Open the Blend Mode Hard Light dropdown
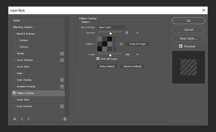Image resolution: width=216 pixels, height=132 pixels. [112, 28]
